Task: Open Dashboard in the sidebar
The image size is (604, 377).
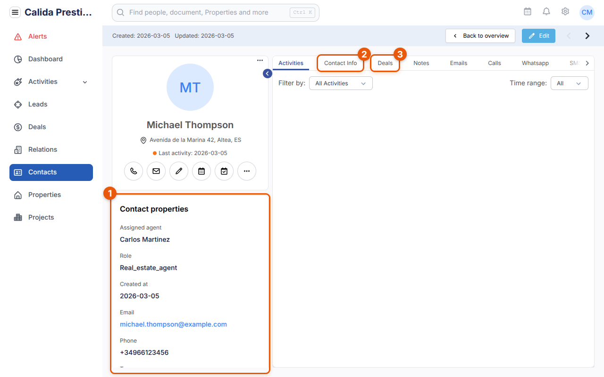Action: tap(51, 59)
